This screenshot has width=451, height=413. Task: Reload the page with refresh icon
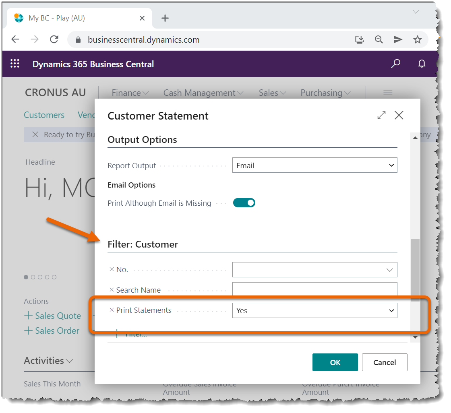click(x=54, y=39)
